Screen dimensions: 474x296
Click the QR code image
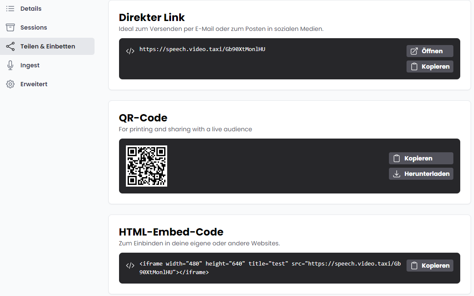pos(147,166)
